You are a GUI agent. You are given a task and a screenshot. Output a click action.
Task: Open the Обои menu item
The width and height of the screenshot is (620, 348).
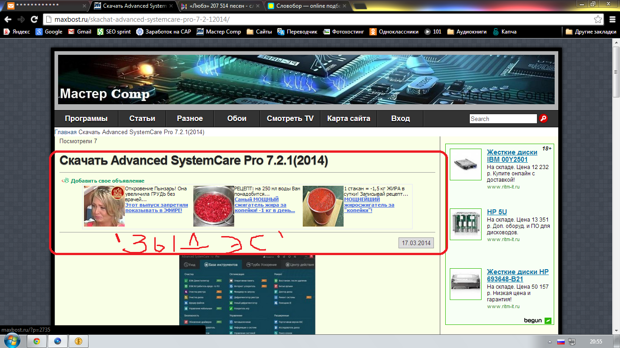point(237,119)
